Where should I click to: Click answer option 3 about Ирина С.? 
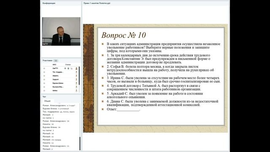(164, 80)
